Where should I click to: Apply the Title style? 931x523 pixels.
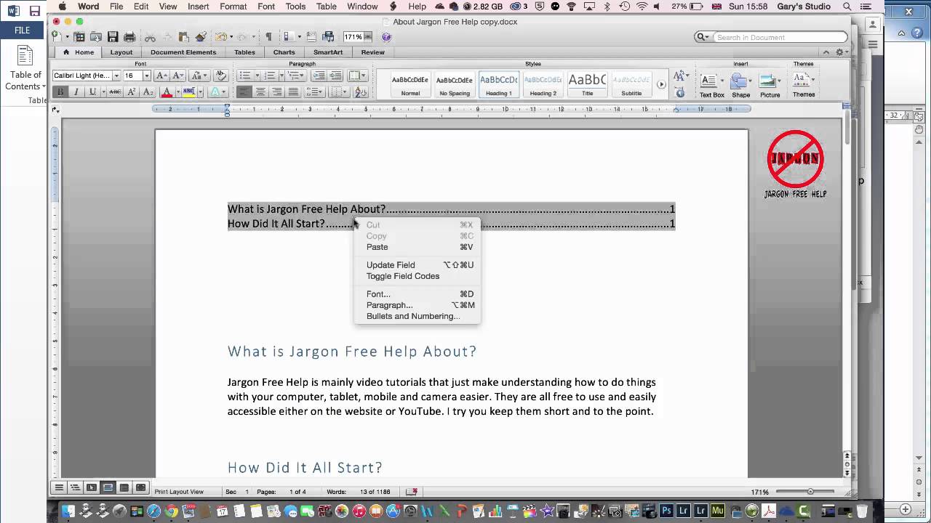click(587, 85)
